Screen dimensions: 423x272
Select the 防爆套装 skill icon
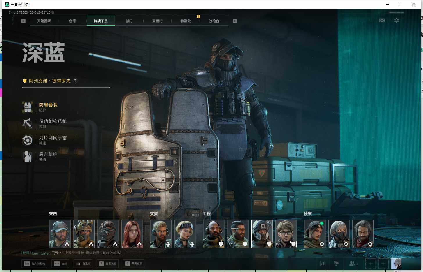28,107
